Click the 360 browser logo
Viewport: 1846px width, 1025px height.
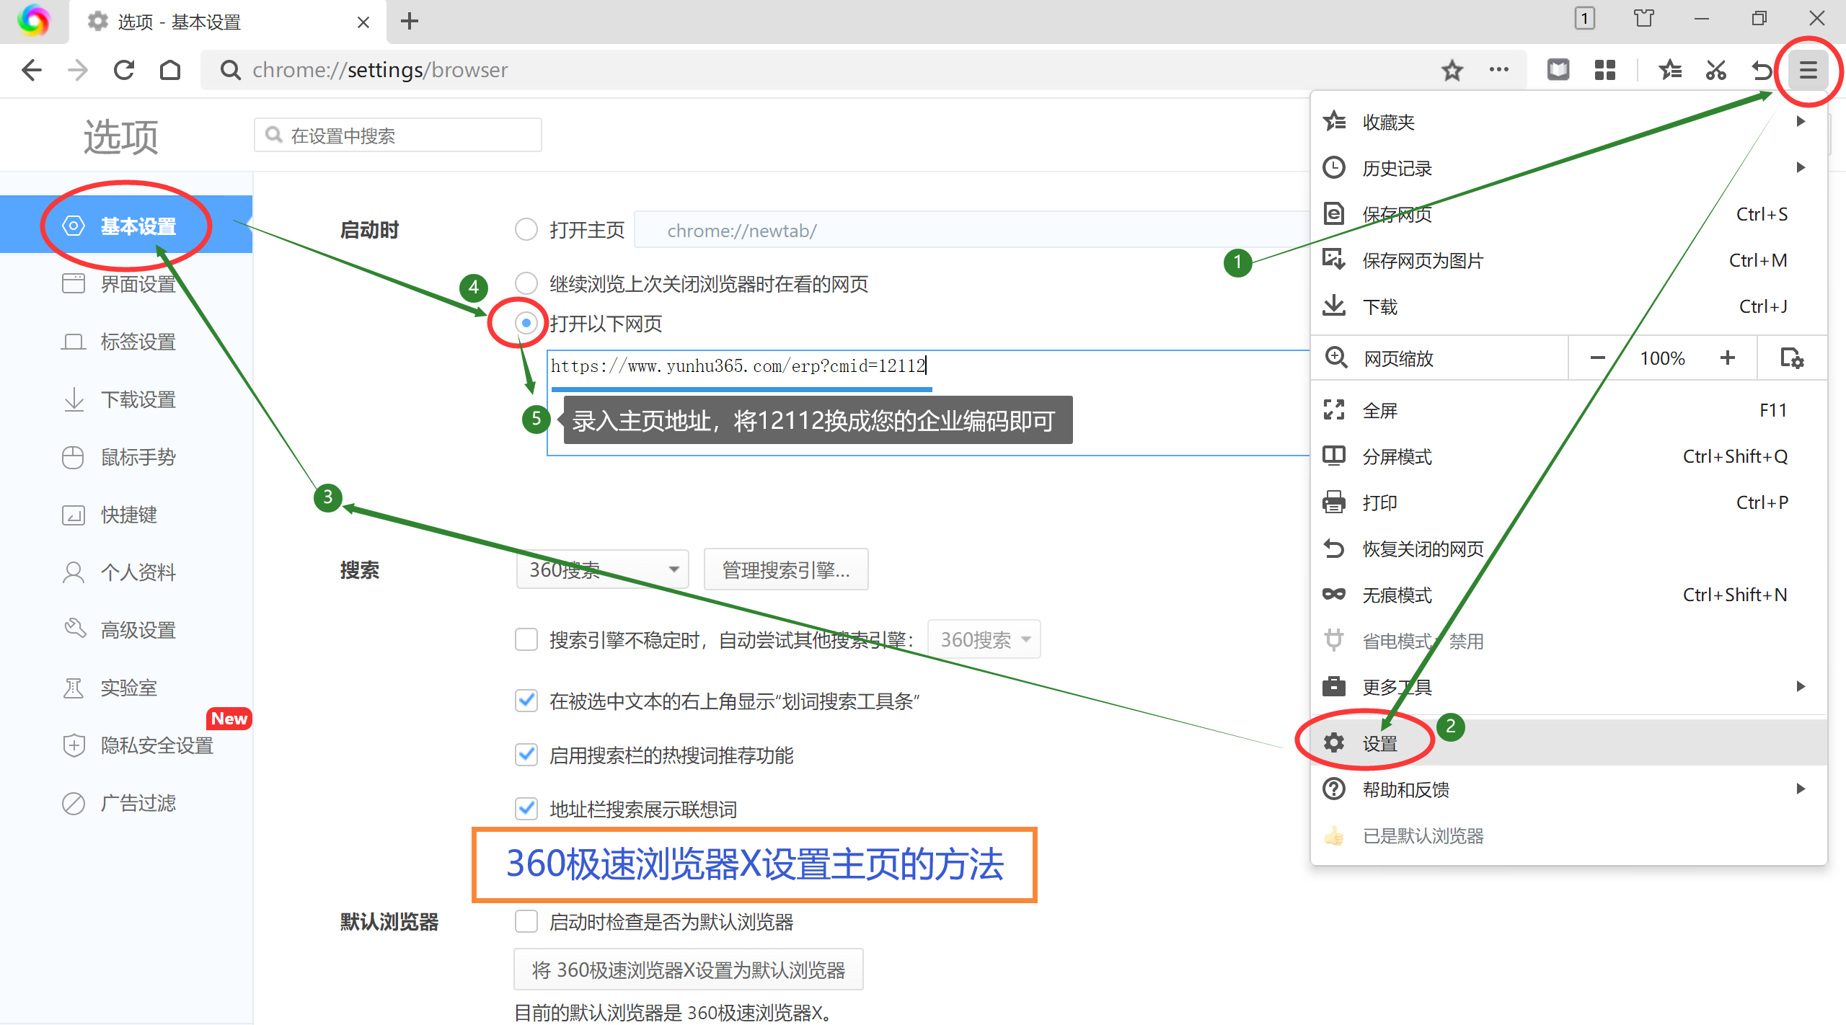tap(33, 20)
